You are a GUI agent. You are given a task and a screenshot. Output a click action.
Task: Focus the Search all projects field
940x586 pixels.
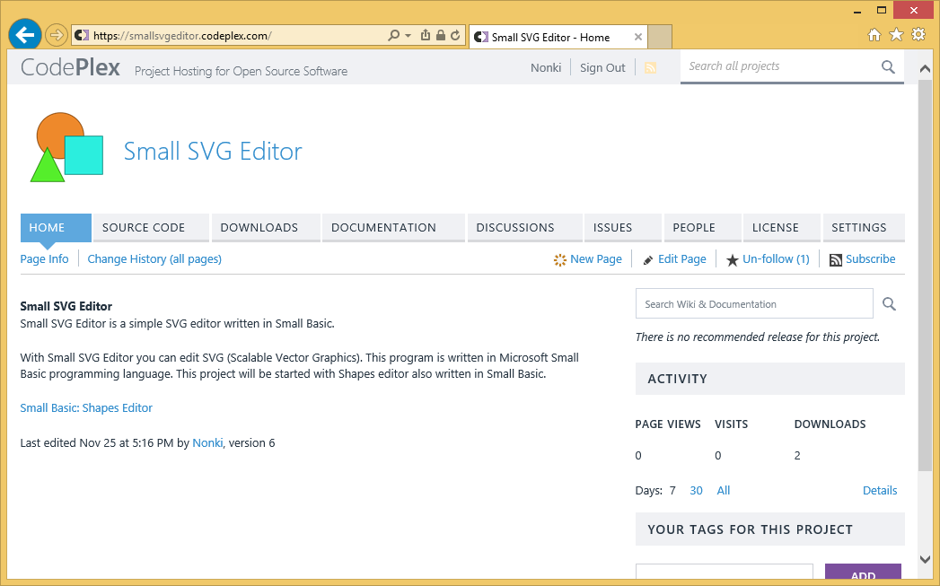779,66
